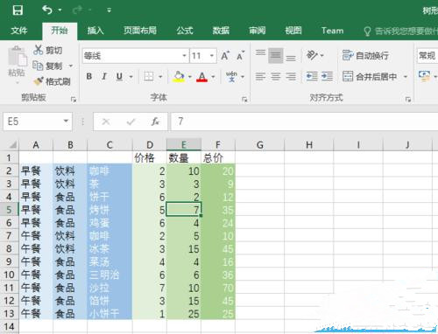Viewport: 438px width, 334px height.
Task: Open the borders dropdown arrow
Action: tap(160, 77)
